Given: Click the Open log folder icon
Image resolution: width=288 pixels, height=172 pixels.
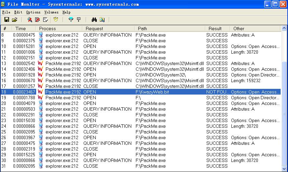Looking at the screenshot, I should click(14, 19).
